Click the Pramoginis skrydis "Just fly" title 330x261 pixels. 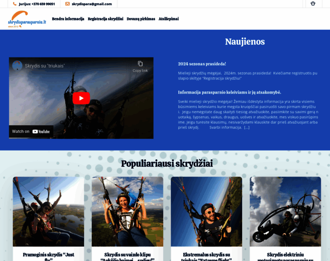tap(48, 257)
